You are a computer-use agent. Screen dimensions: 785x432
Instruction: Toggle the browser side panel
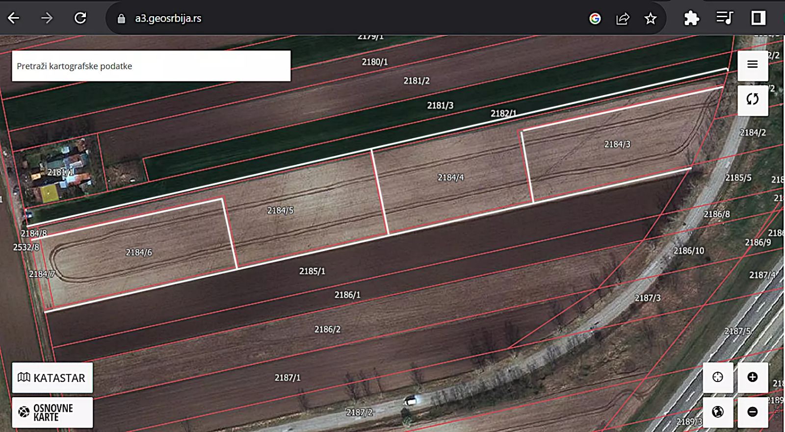pos(758,19)
